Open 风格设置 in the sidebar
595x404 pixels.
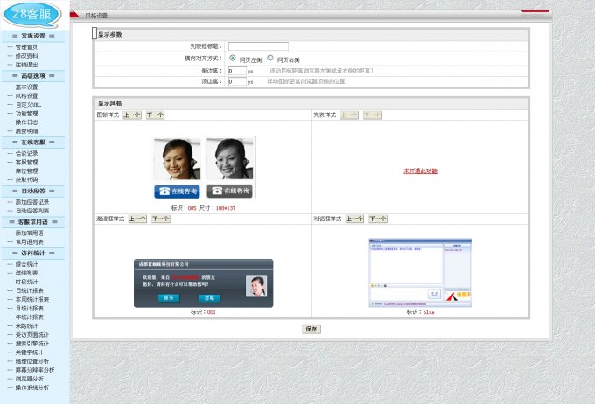[26, 95]
